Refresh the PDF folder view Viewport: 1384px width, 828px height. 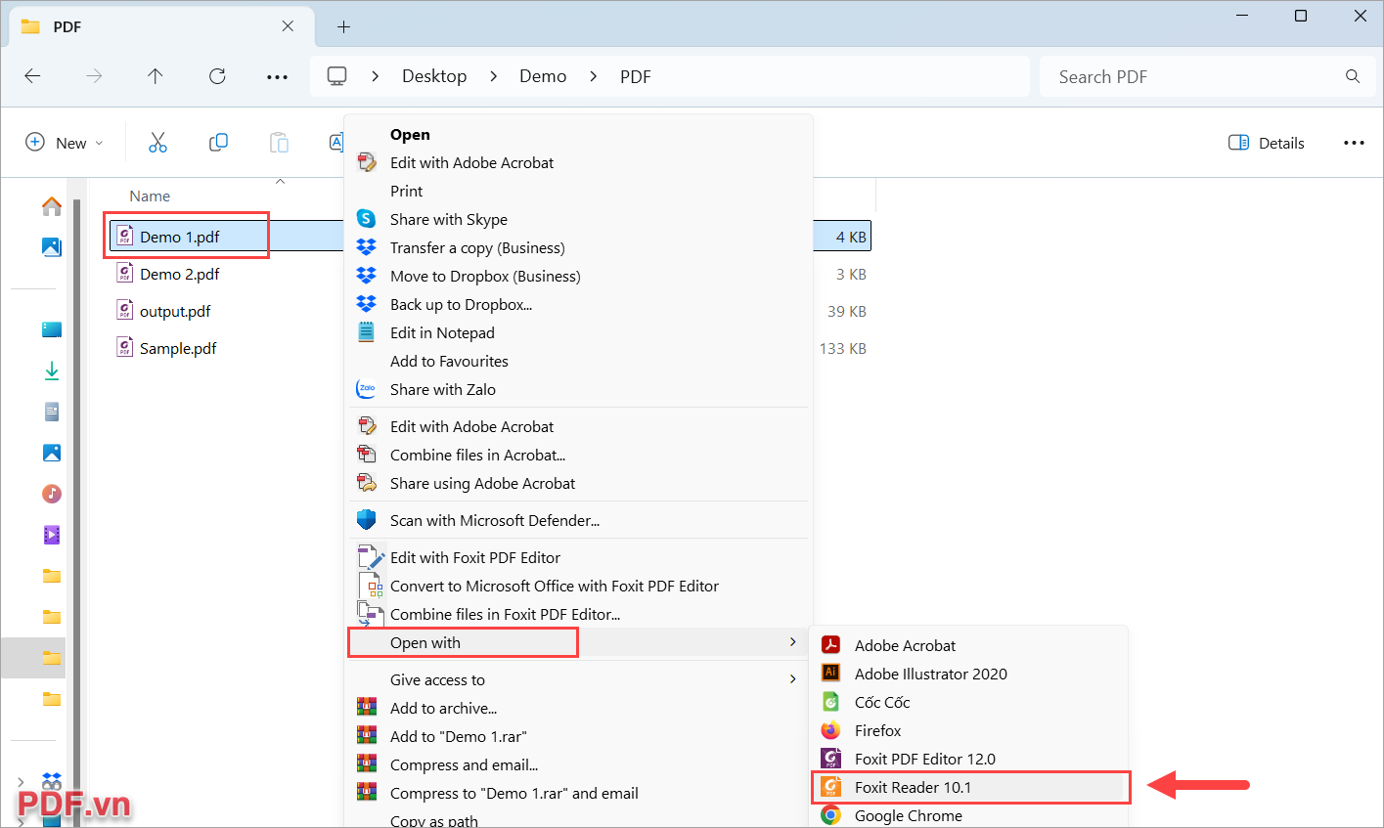(x=217, y=76)
